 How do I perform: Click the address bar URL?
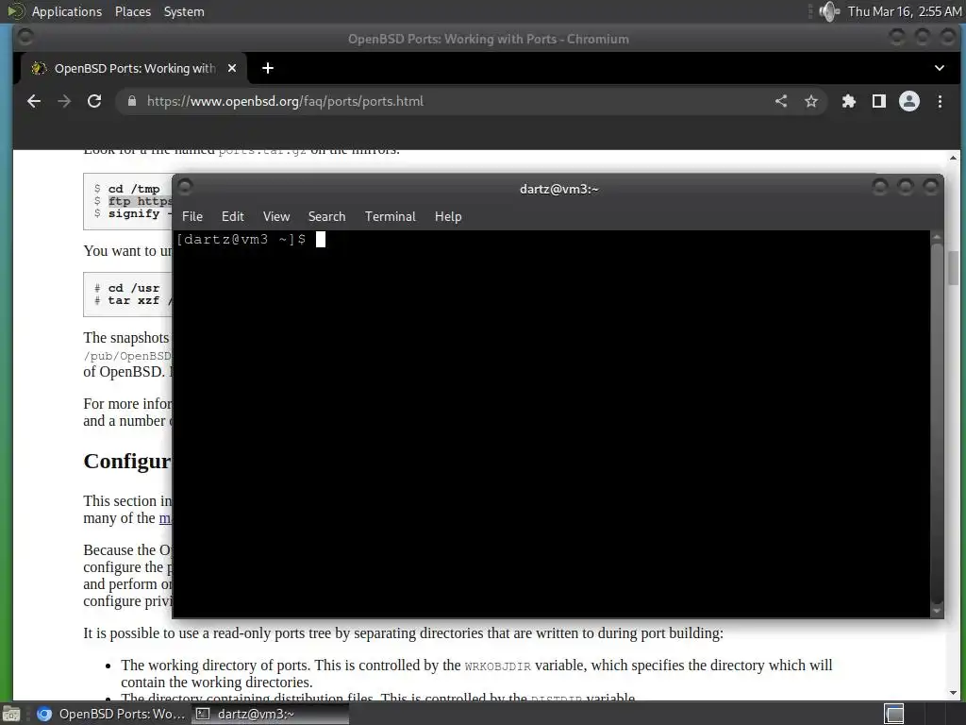coord(285,101)
